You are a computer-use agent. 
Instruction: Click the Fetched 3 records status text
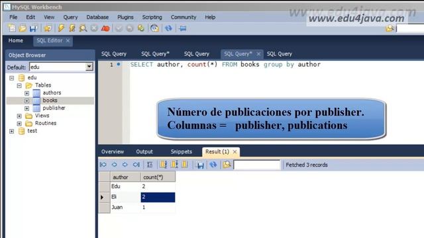pos(307,165)
